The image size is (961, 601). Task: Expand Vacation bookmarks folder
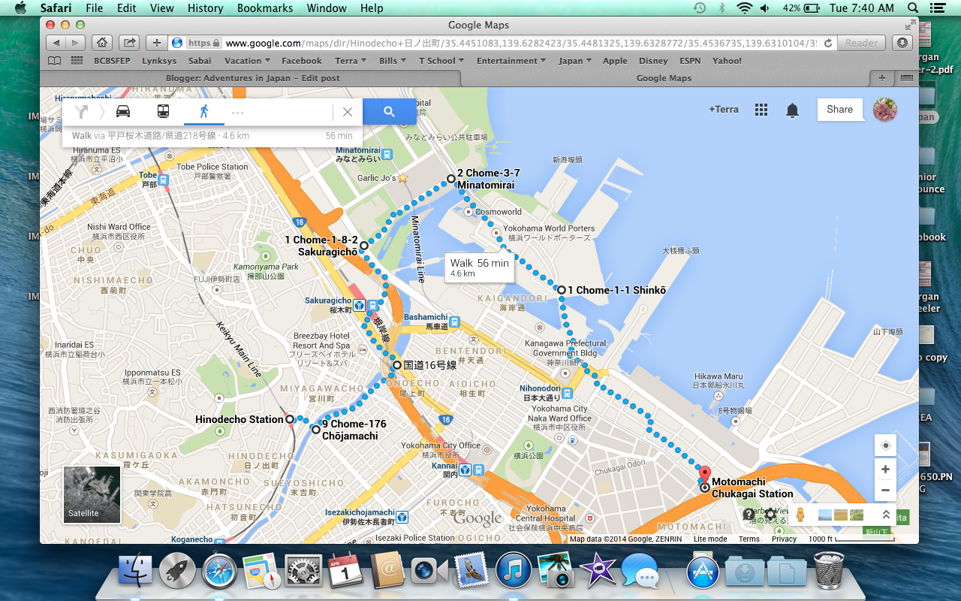248,61
